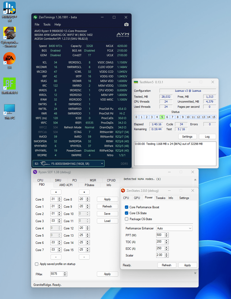Click the scroll-down arrow in Ryzen SDT log
The width and height of the screenshot is (231, 299).
click(195, 273)
